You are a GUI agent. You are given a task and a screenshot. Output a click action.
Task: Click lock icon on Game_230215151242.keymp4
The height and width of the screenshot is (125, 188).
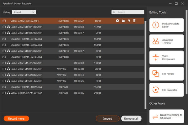tap(8, 63)
